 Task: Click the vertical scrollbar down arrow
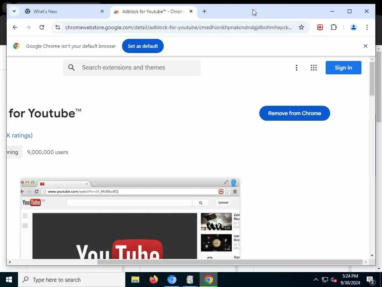click(x=372, y=256)
